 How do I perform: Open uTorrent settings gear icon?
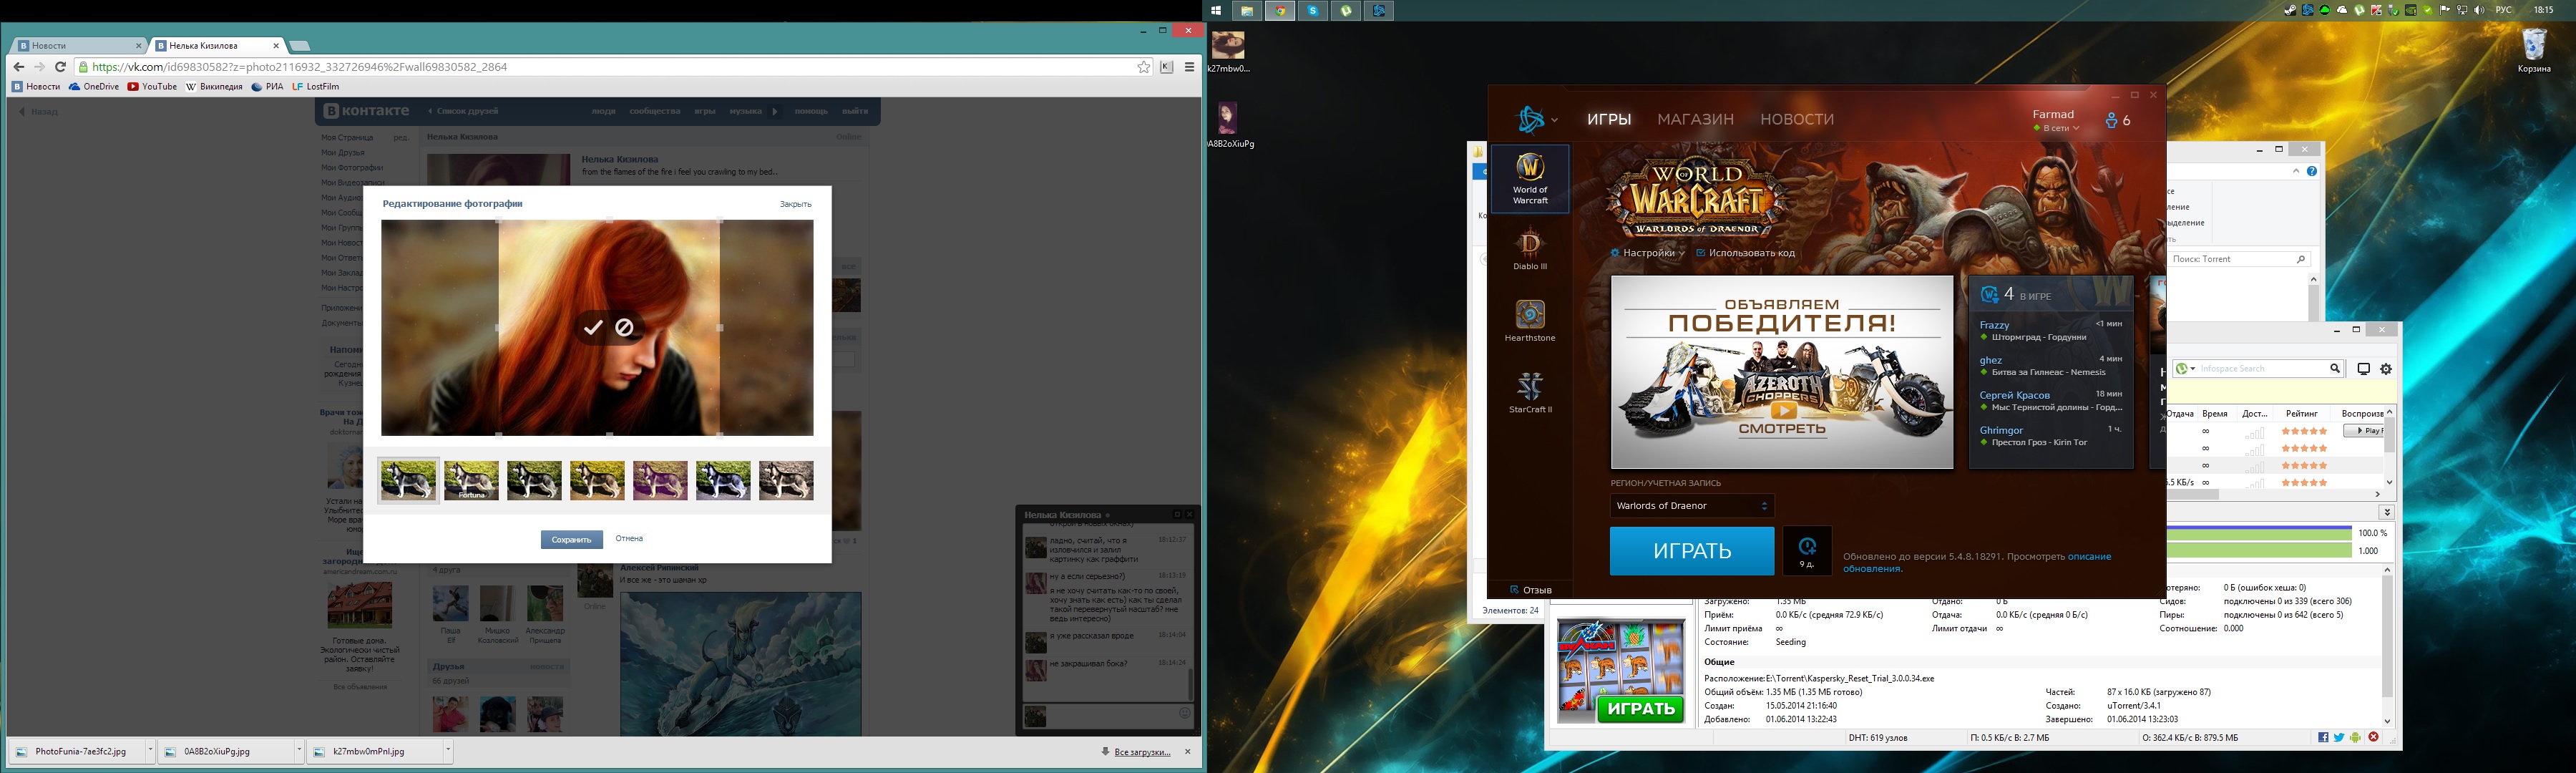click(x=2386, y=369)
